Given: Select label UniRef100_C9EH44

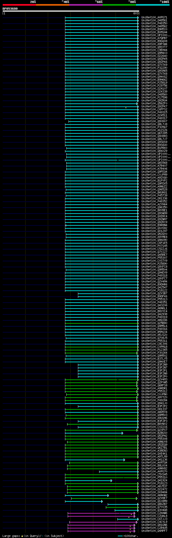Looking at the screenshot, I should (154, 50).
